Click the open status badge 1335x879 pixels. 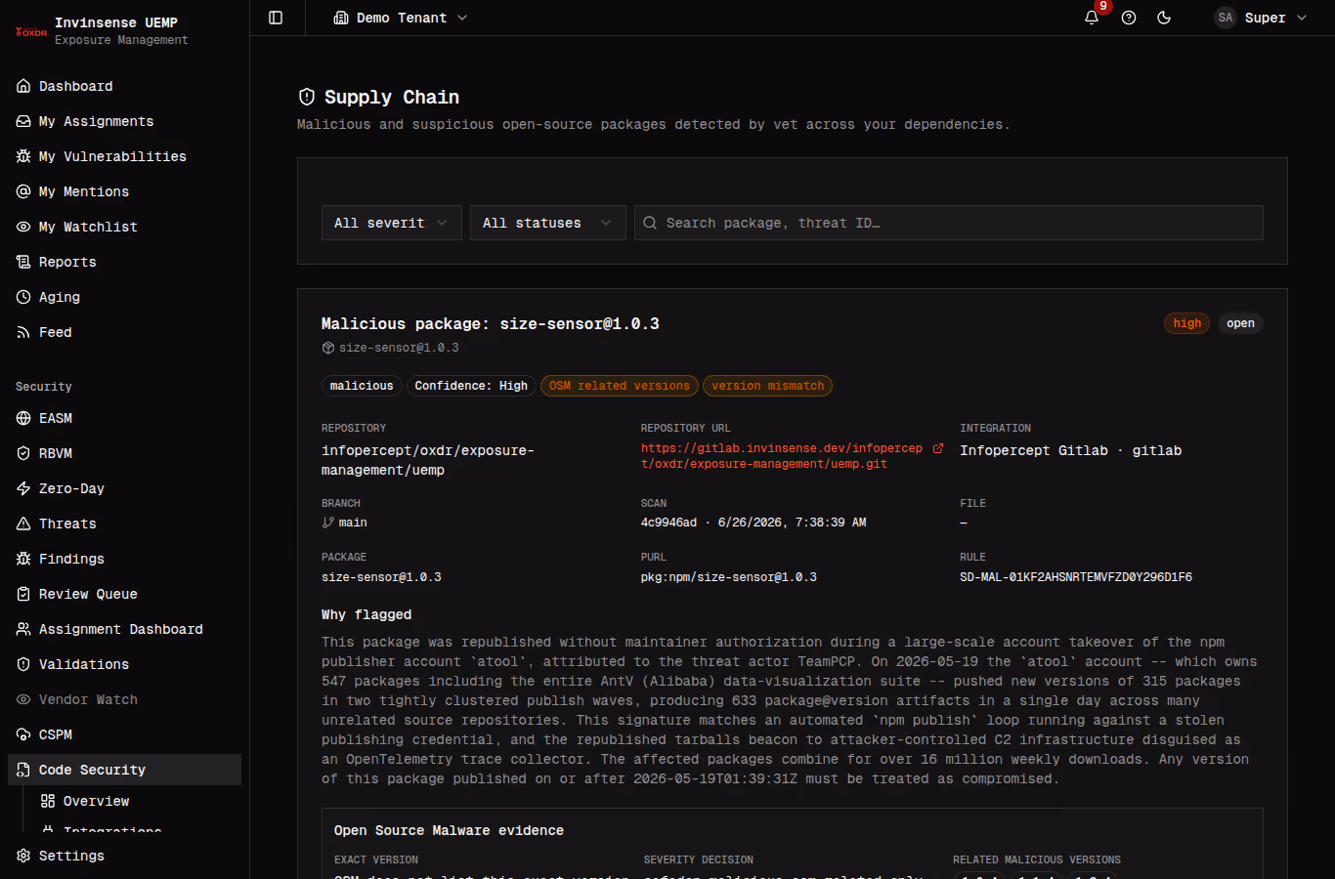click(x=1240, y=323)
